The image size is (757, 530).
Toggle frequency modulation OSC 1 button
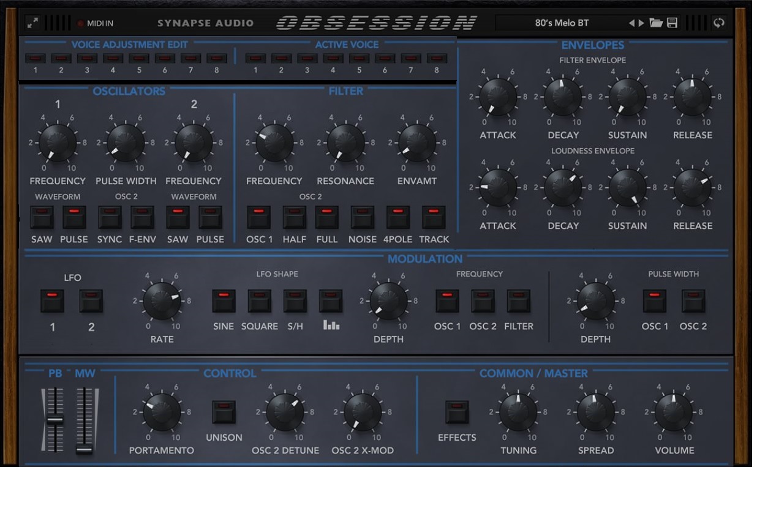coord(447,301)
